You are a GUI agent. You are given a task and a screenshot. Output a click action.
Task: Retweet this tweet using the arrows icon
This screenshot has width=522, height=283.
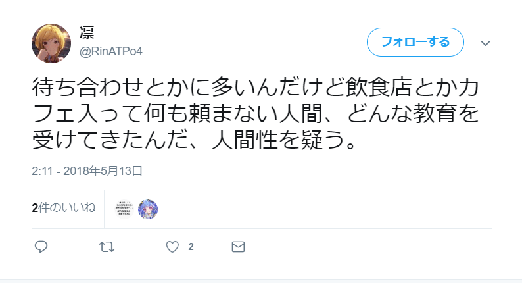(x=107, y=247)
